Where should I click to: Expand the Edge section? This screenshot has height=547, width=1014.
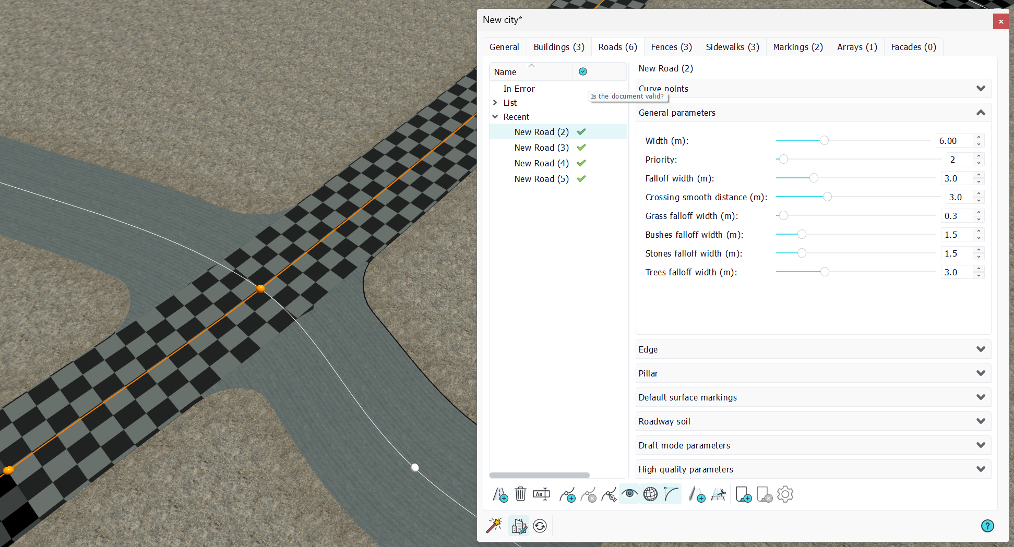click(813, 349)
